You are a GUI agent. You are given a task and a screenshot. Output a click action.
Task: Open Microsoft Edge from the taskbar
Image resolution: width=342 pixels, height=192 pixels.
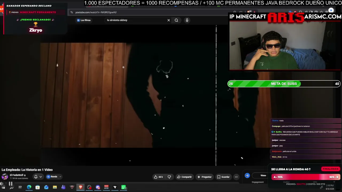(x=29, y=187)
